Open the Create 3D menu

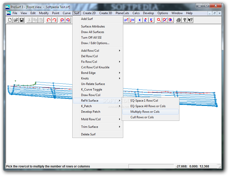pos(106,13)
